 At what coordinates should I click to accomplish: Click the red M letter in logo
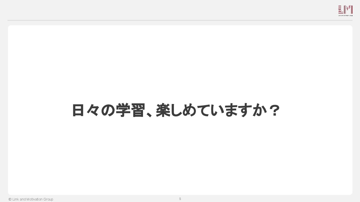click(x=348, y=9)
